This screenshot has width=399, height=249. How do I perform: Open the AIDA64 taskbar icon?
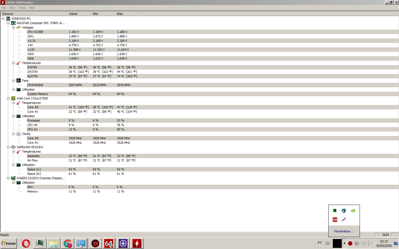tap(109, 243)
